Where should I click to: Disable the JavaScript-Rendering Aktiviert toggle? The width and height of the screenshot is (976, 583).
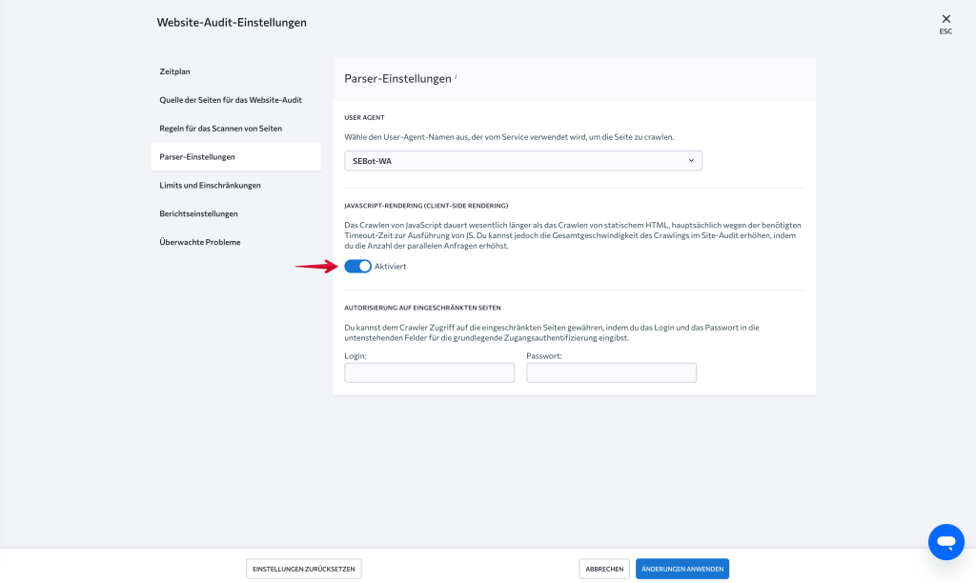pos(357,266)
